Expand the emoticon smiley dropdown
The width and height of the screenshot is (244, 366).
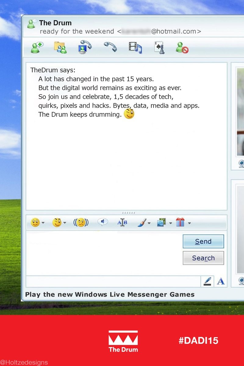coord(43,223)
